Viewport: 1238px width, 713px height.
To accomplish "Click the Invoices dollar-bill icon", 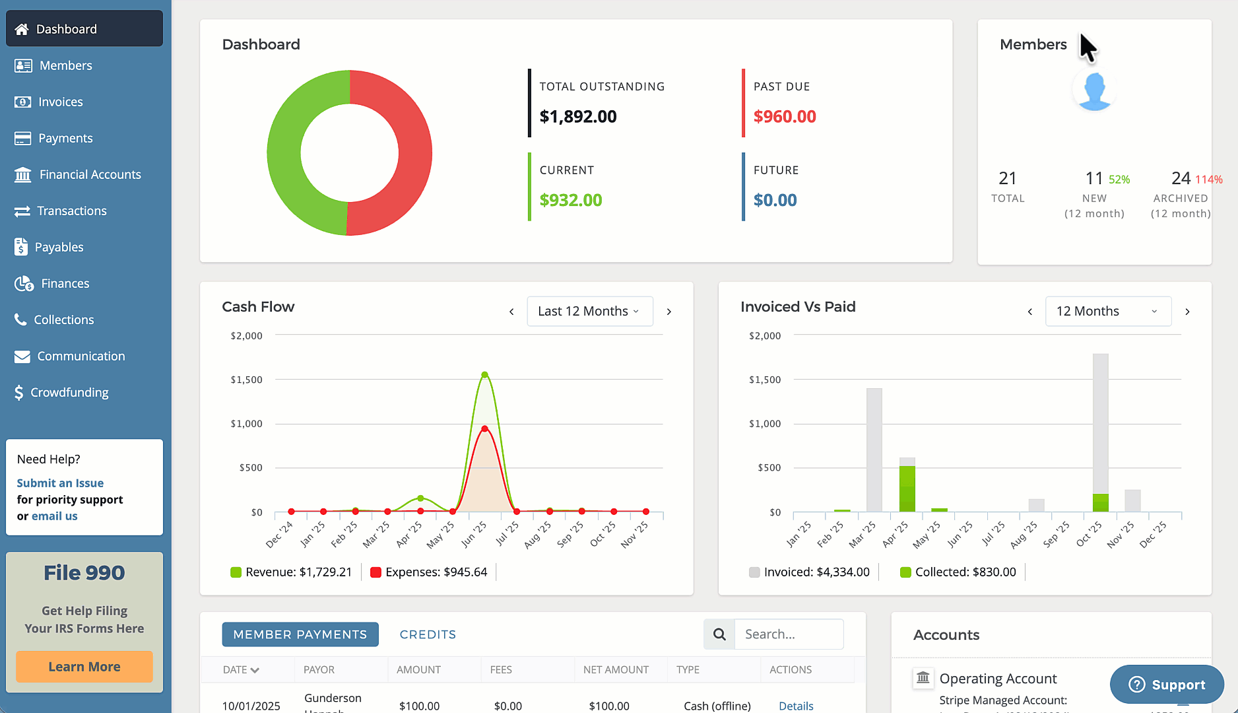I will pyautogui.click(x=22, y=102).
